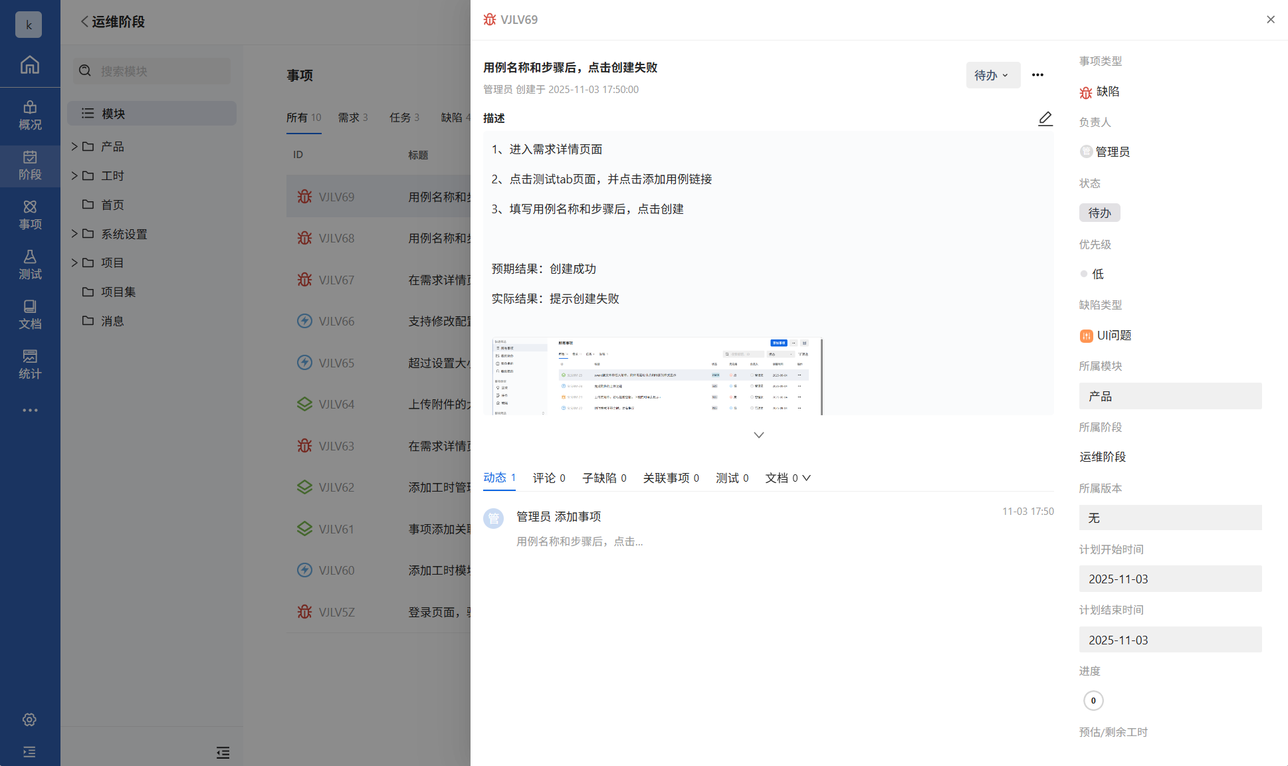
Task: Switch to the 子缺陷 tab
Action: [603, 478]
